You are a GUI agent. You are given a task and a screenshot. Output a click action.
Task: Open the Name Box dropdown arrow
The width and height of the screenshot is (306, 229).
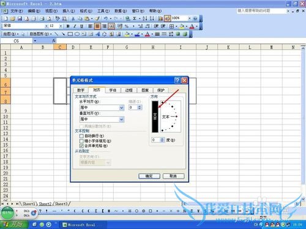coord(35,41)
